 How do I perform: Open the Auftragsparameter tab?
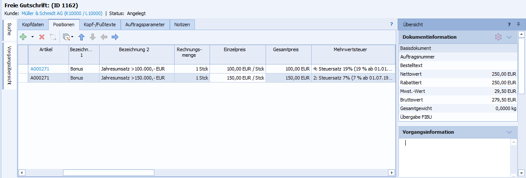145,25
